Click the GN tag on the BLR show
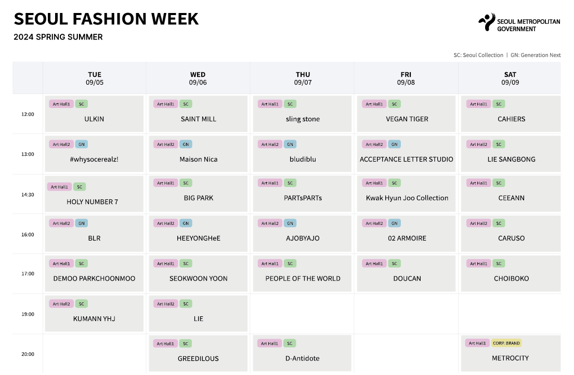 coord(82,223)
